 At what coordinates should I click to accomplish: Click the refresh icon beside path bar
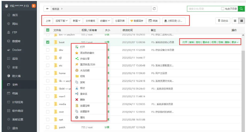click(154, 9)
